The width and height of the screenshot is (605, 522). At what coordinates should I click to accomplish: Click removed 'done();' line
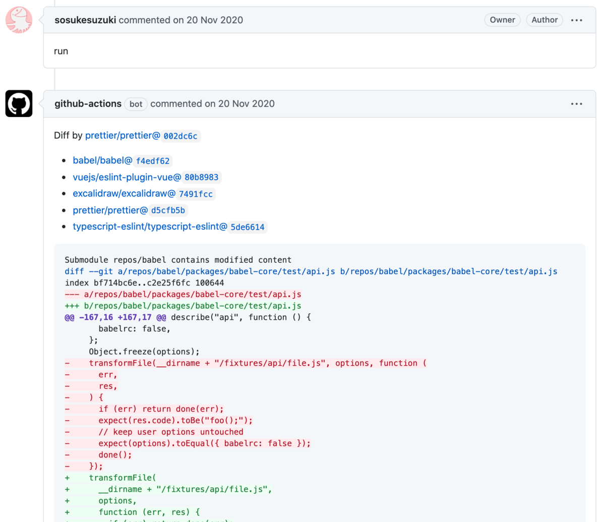(x=98, y=455)
